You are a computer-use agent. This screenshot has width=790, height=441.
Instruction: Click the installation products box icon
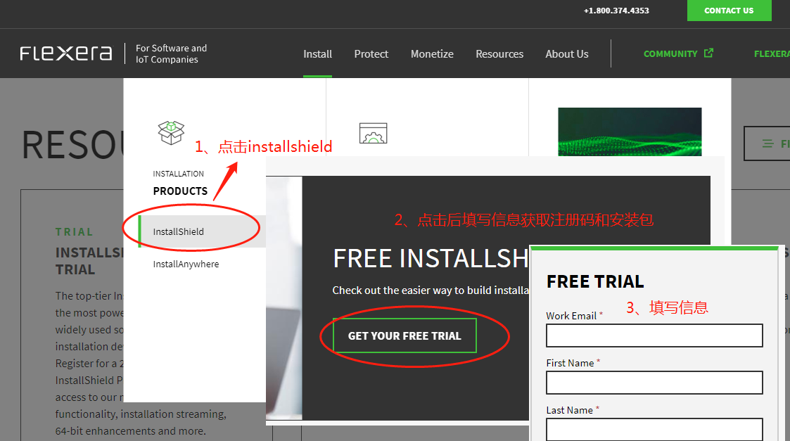click(x=172, y=132)
